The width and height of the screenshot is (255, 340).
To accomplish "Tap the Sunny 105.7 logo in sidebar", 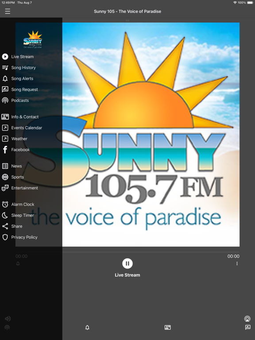I will [x=33, y=39].
